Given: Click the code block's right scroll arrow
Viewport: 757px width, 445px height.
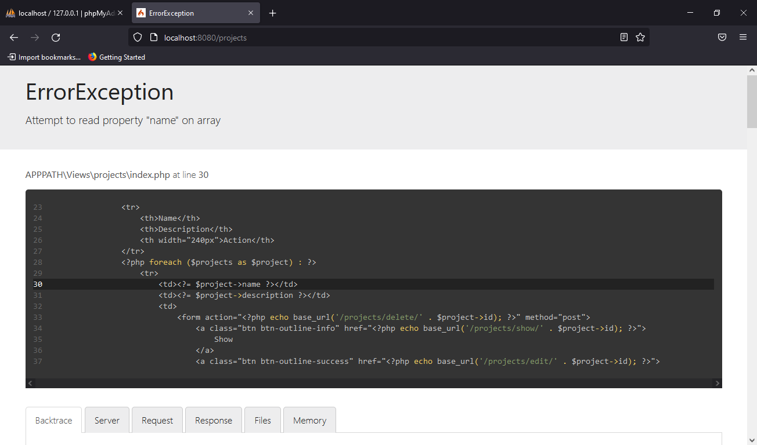Looking at the screenshot, I should click(718, 383).
